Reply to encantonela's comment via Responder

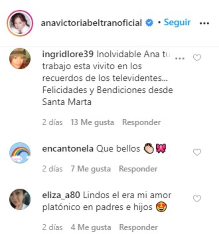(x=138, y=169)
